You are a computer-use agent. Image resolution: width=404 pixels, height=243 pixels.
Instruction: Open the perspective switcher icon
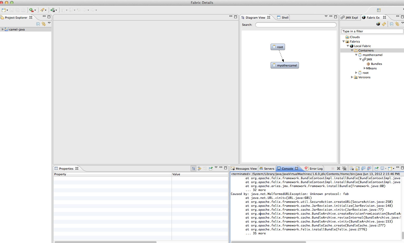(x=379, y=10)
